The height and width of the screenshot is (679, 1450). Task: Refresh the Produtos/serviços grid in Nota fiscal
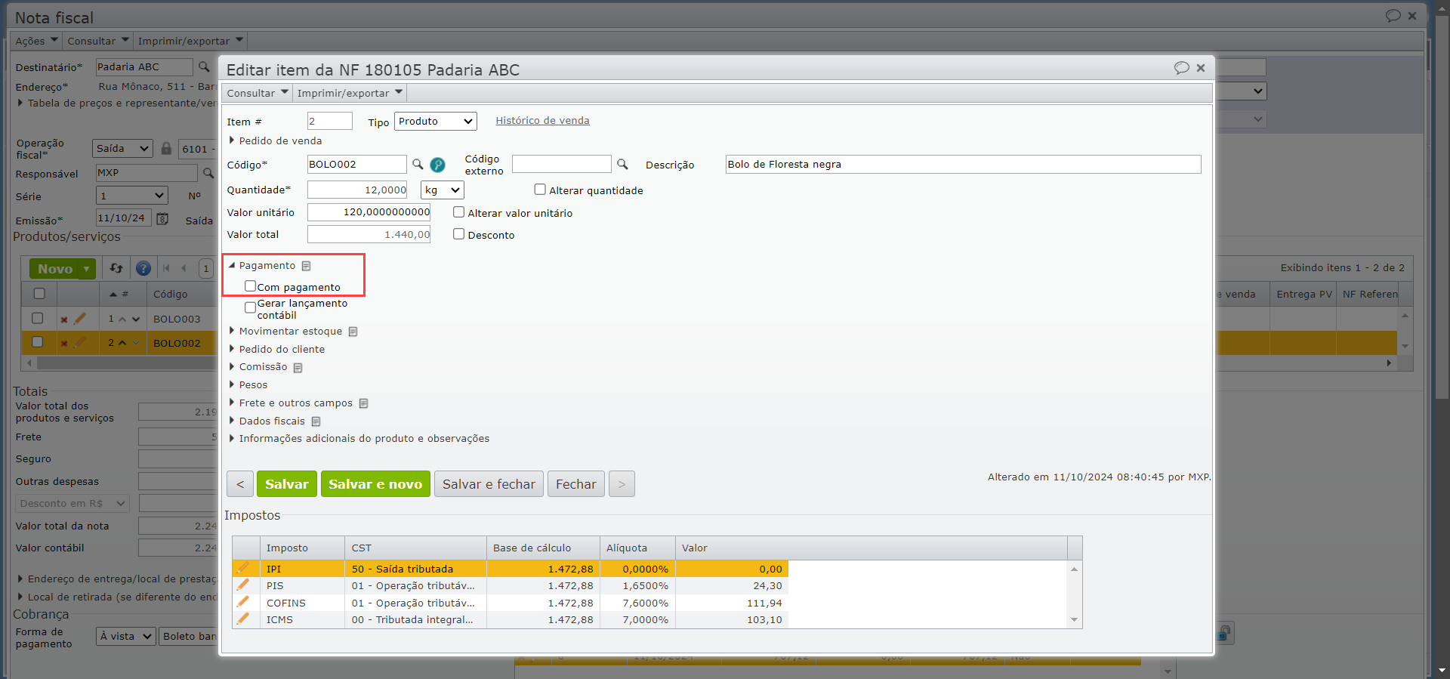tap(116, 268)
